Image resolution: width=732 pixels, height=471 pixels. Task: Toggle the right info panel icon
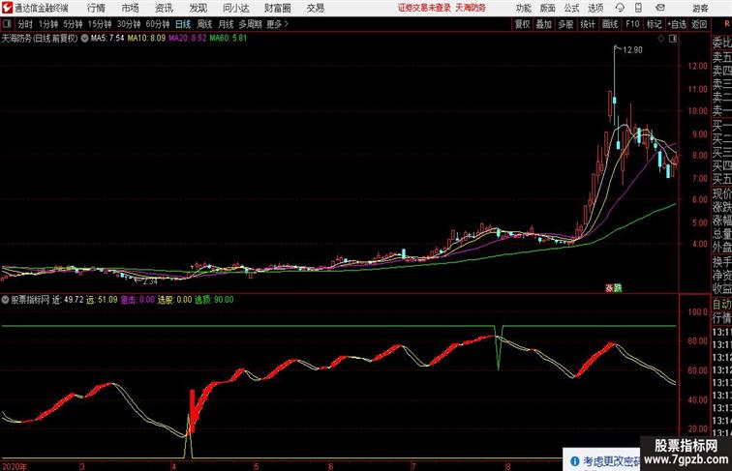click(673, 39)
